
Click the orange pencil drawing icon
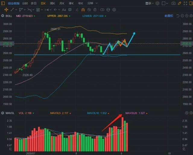179,3
